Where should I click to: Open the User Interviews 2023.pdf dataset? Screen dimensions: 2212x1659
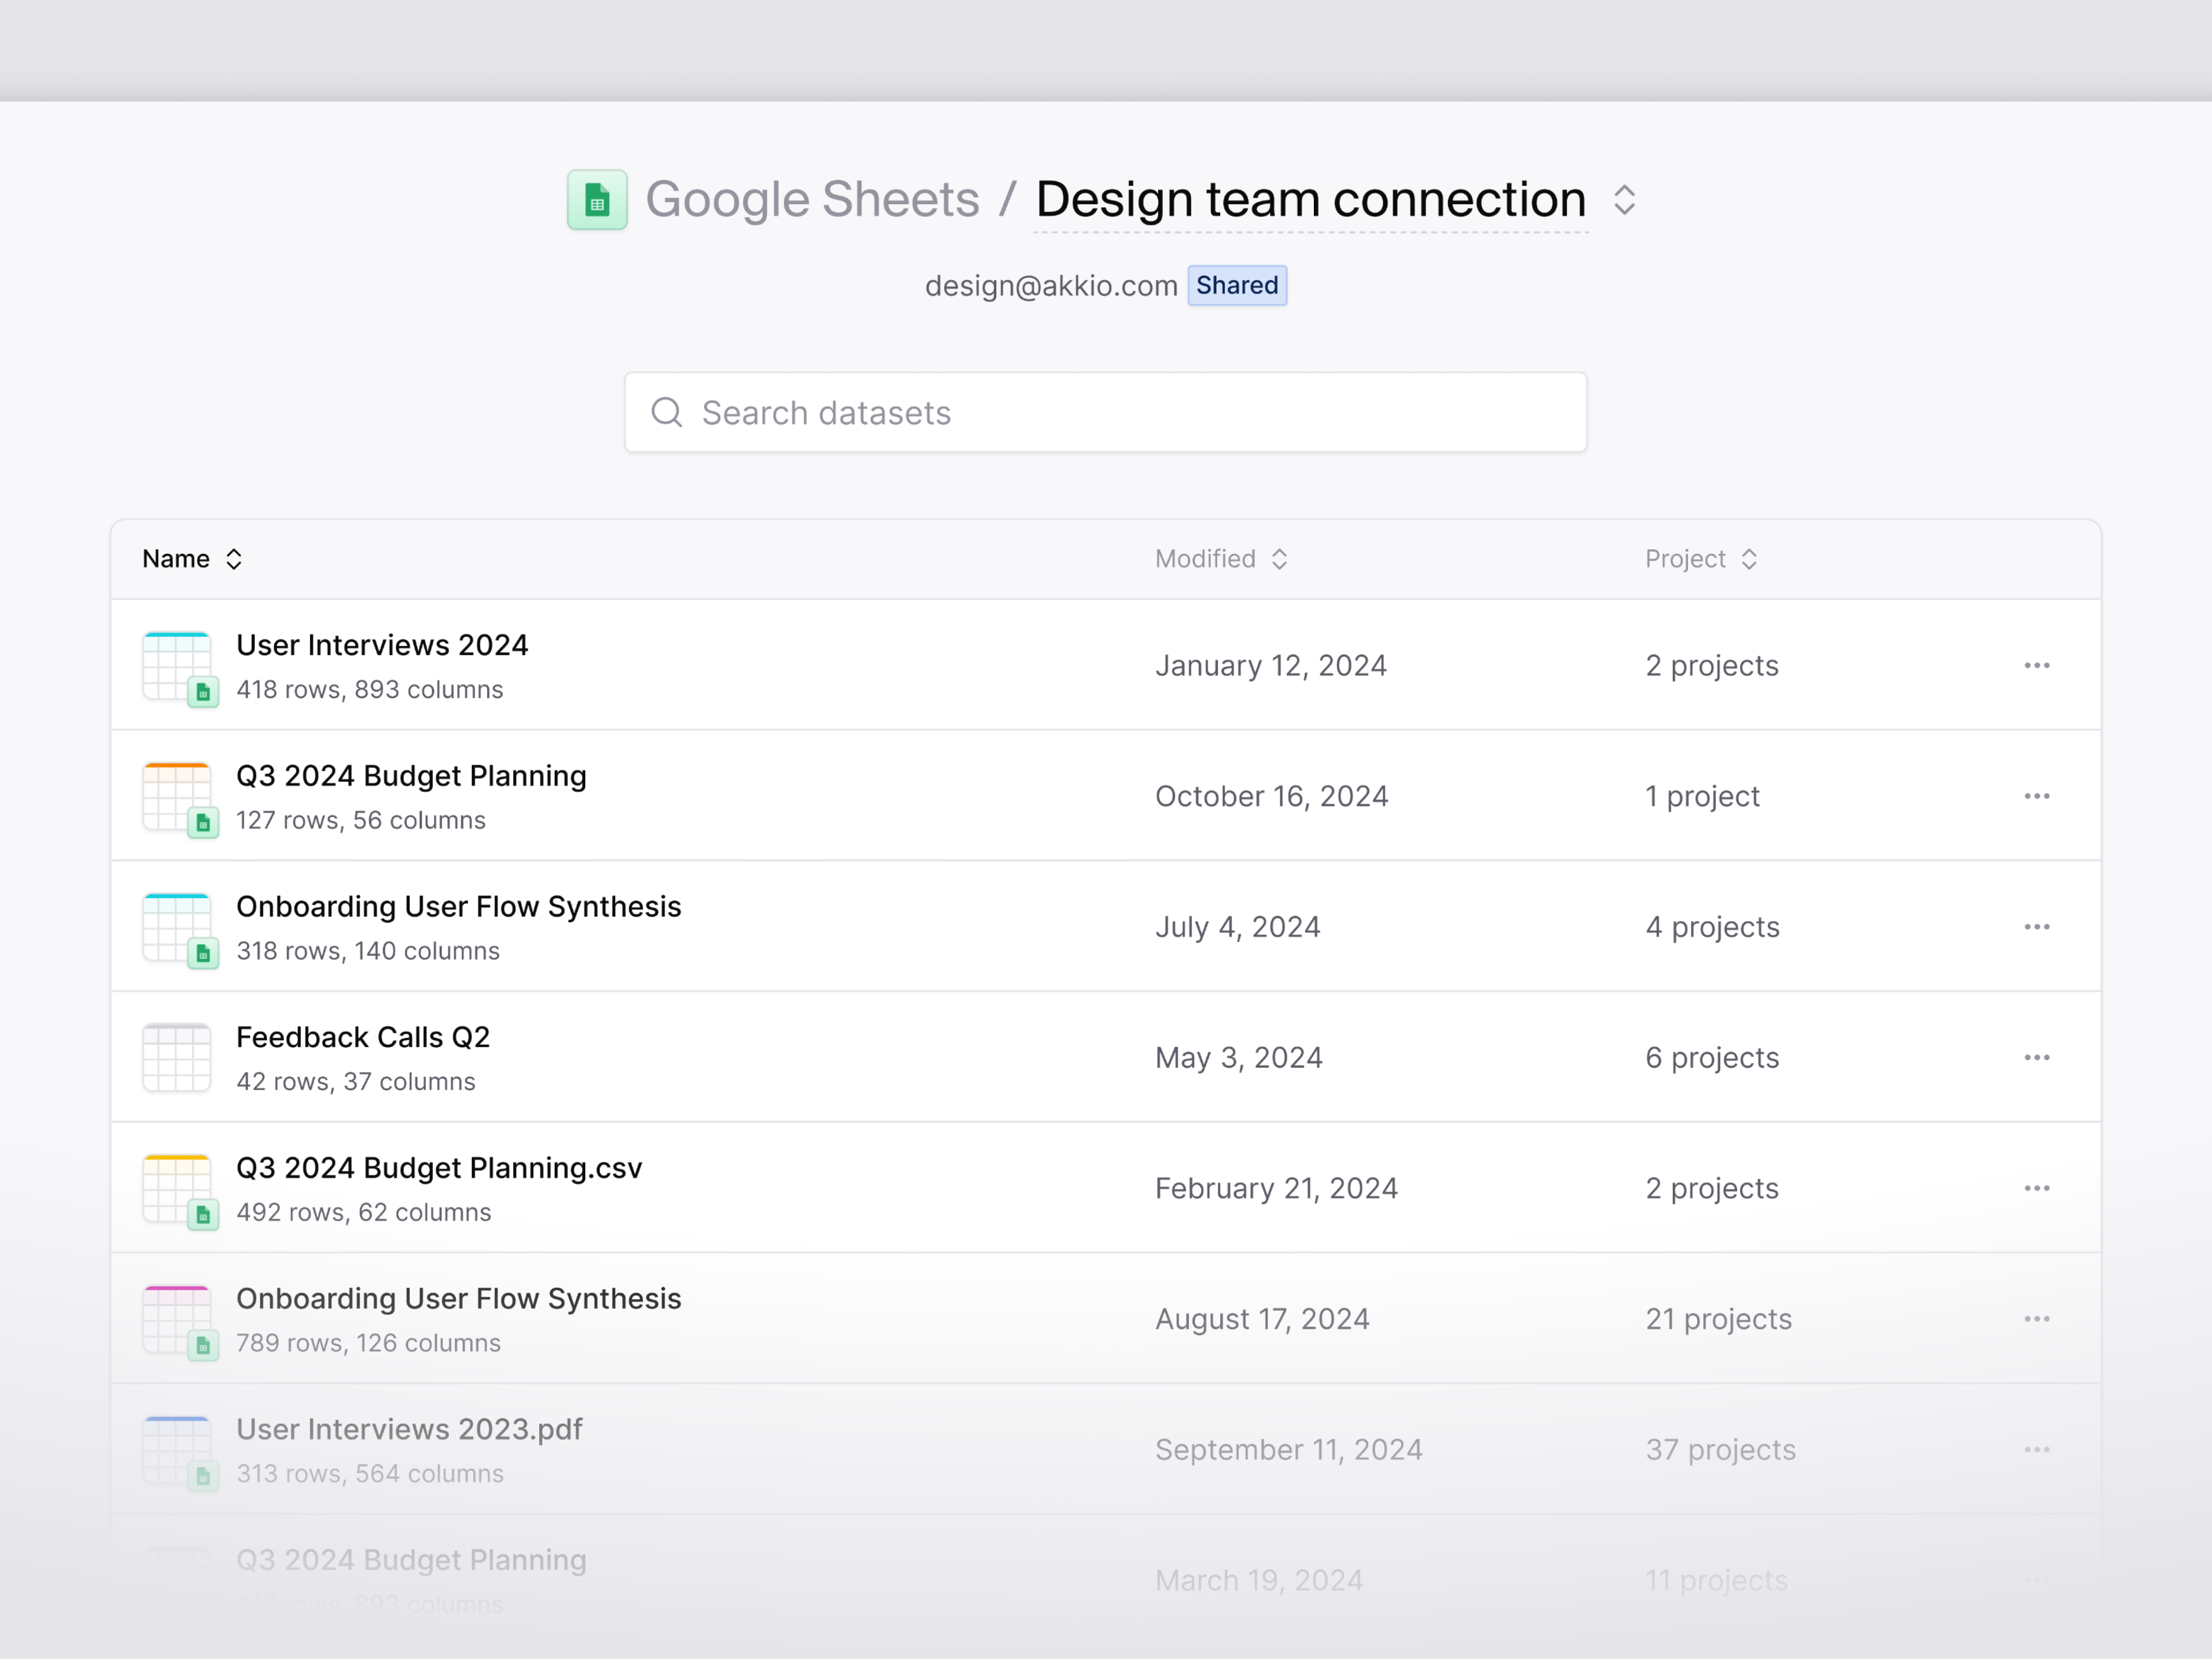click(x=409, y=1430)
